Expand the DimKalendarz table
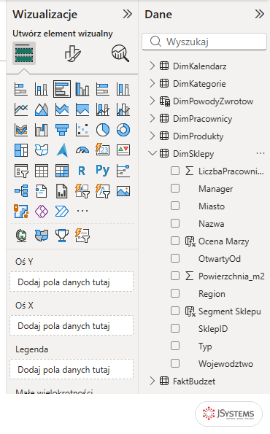 pyautogui.click(x=152, y=66)
